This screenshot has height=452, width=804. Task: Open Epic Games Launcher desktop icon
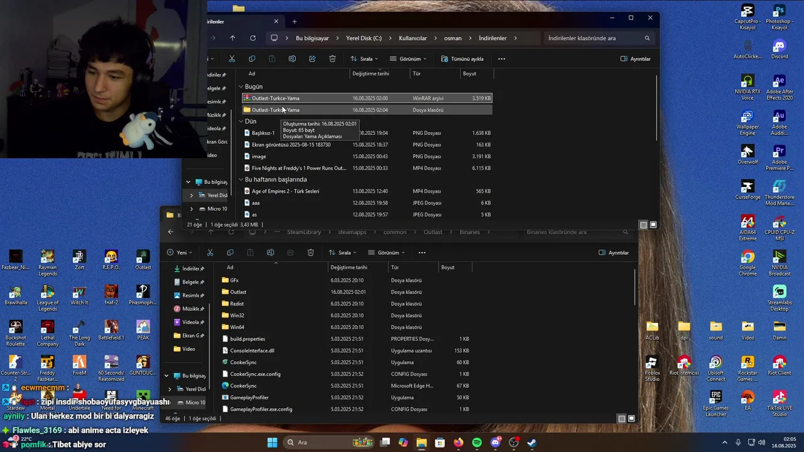pyautogui.click(x=715, y=402)
